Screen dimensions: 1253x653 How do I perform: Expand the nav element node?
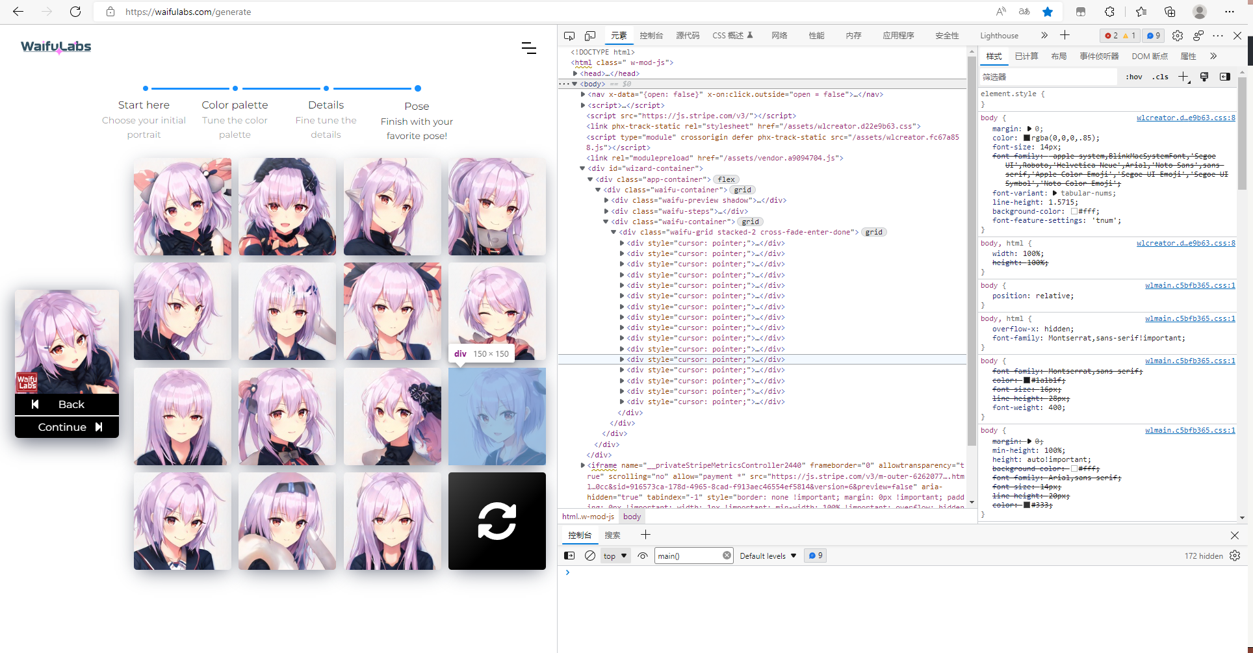click(x=583, y=94)
